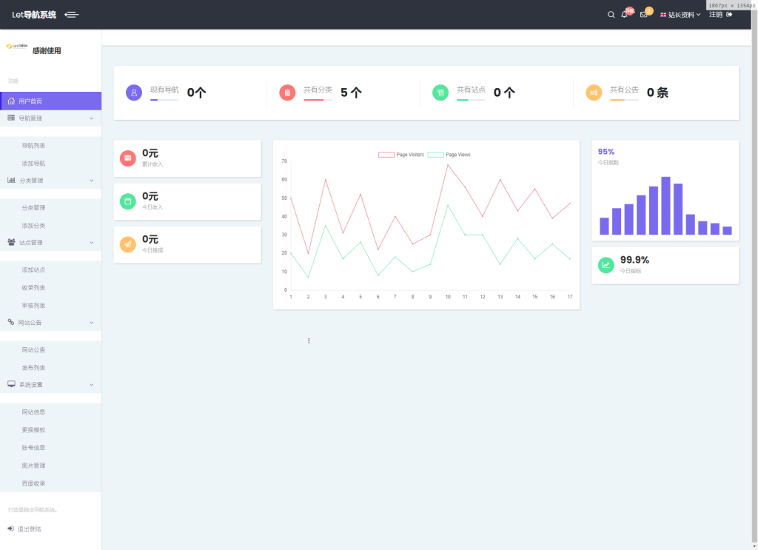This screenshot has width=758, height=550.
Task: Open 添加导航 in the sidebar
Action: (33, 164)
